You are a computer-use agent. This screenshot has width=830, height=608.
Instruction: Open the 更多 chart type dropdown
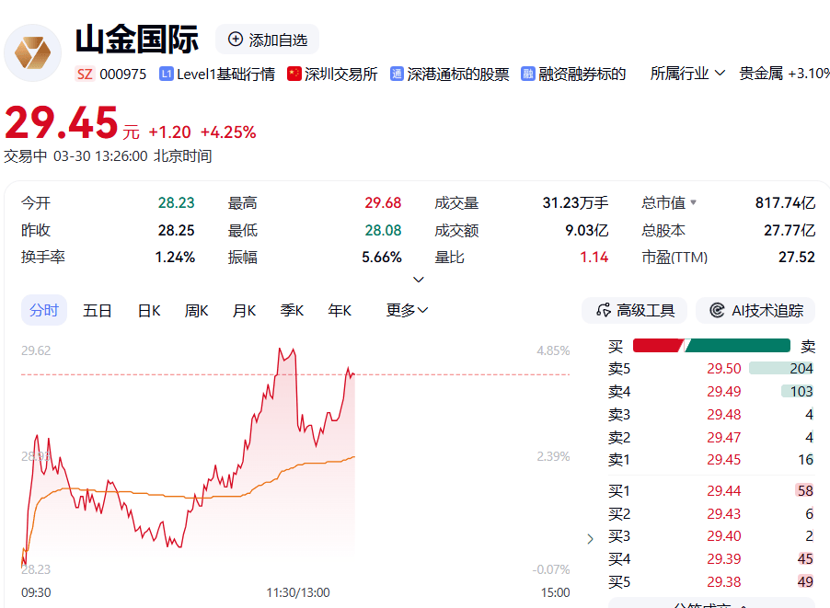coord(404,310)
